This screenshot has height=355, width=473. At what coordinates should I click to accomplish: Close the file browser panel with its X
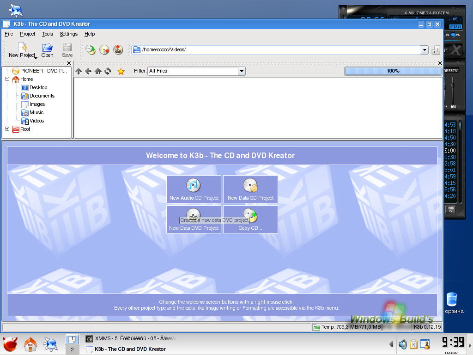pyautogui.click(x=440, y=63)
